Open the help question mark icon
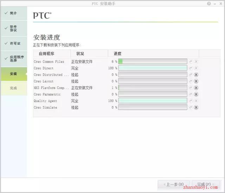Image resolution: width=225 pixels, height=193 pixels. pos(209,4)
